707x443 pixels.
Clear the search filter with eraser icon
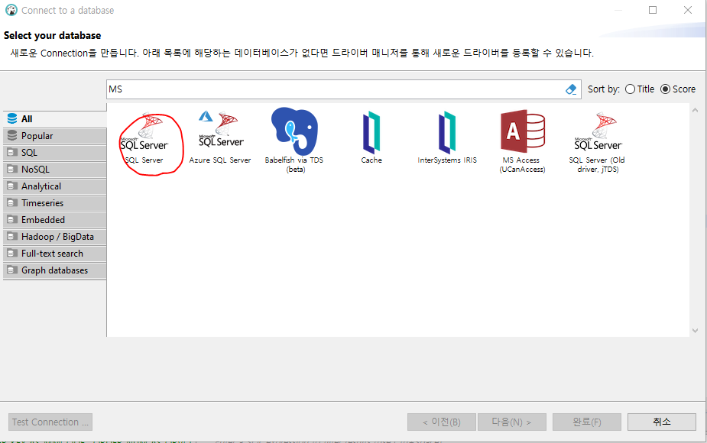tap(571, 89)
